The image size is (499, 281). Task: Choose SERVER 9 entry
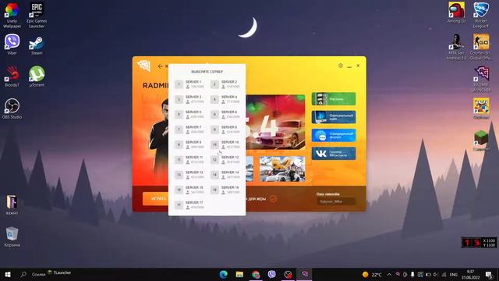[x=189, y=144]
